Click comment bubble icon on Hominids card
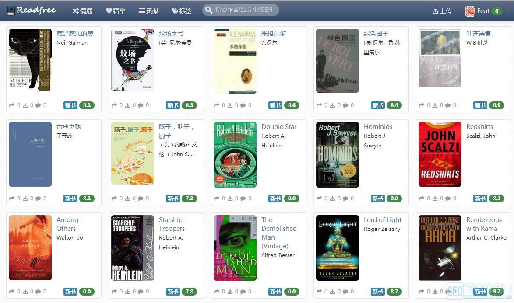 click(x=345, y=199)
